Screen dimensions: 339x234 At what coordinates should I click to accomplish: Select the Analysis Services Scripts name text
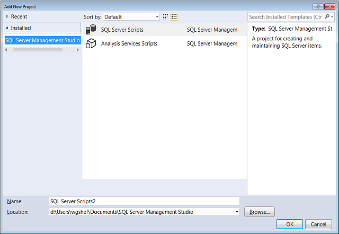pyautogui.click(x=129, y=43)
